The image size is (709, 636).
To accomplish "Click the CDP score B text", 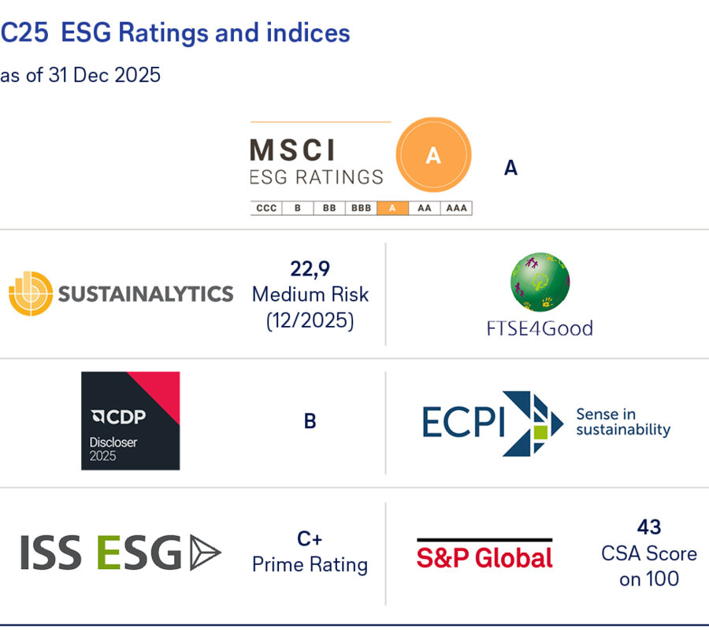I will (310, 422).
